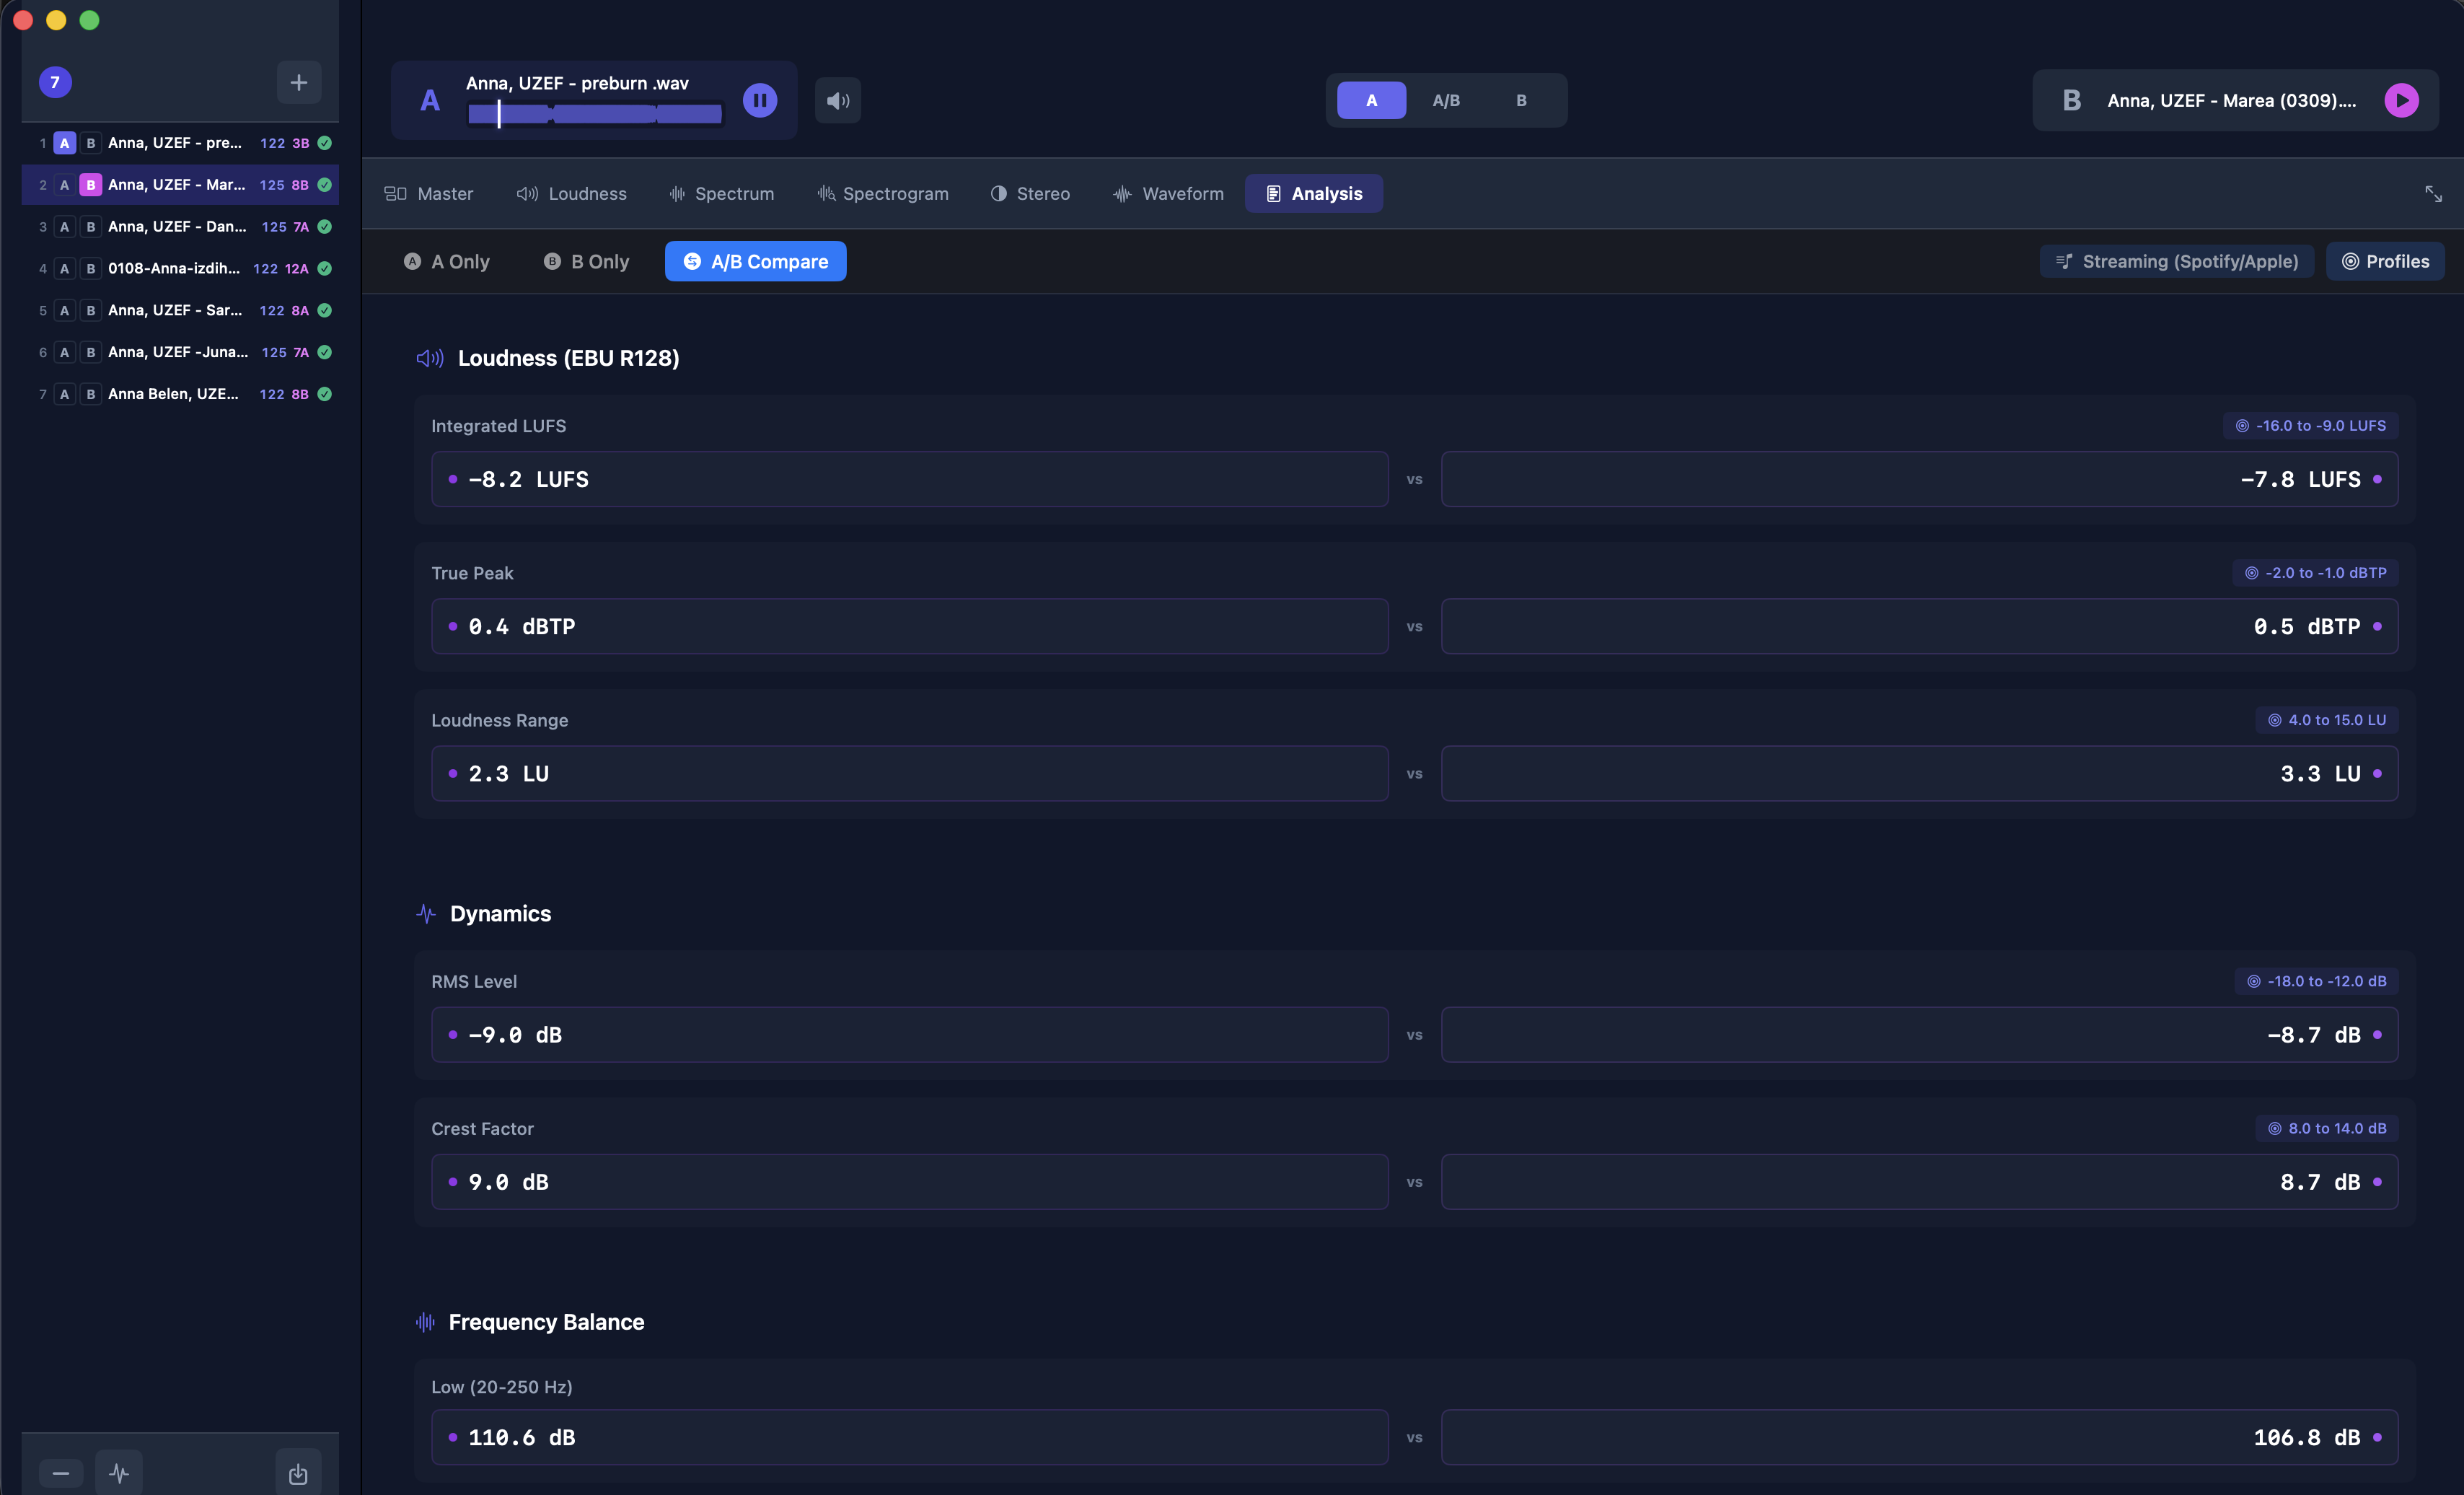Click the minus remove track button
The height and width of the screenshot is (1495, 2464).
(61, 1473)
